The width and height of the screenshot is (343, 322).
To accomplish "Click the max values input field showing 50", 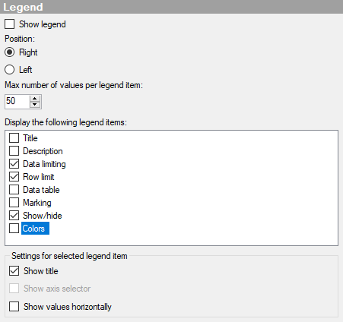I will (x=17, y=102).
